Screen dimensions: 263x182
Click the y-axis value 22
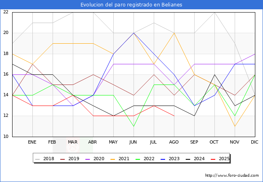click(x=6, y=12)
